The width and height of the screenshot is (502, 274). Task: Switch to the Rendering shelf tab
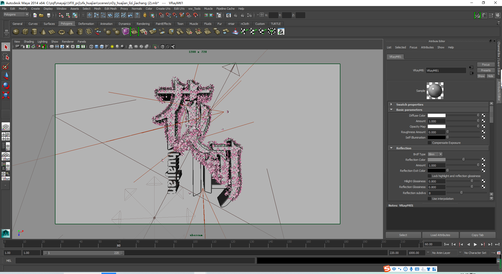[x=143, y=24]
